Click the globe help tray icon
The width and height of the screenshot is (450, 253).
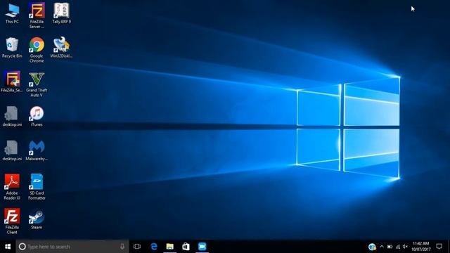point(372,247)
